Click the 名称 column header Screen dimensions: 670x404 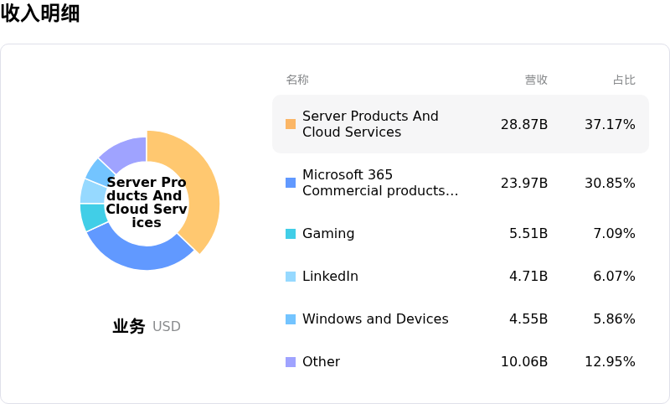[297, 80]
